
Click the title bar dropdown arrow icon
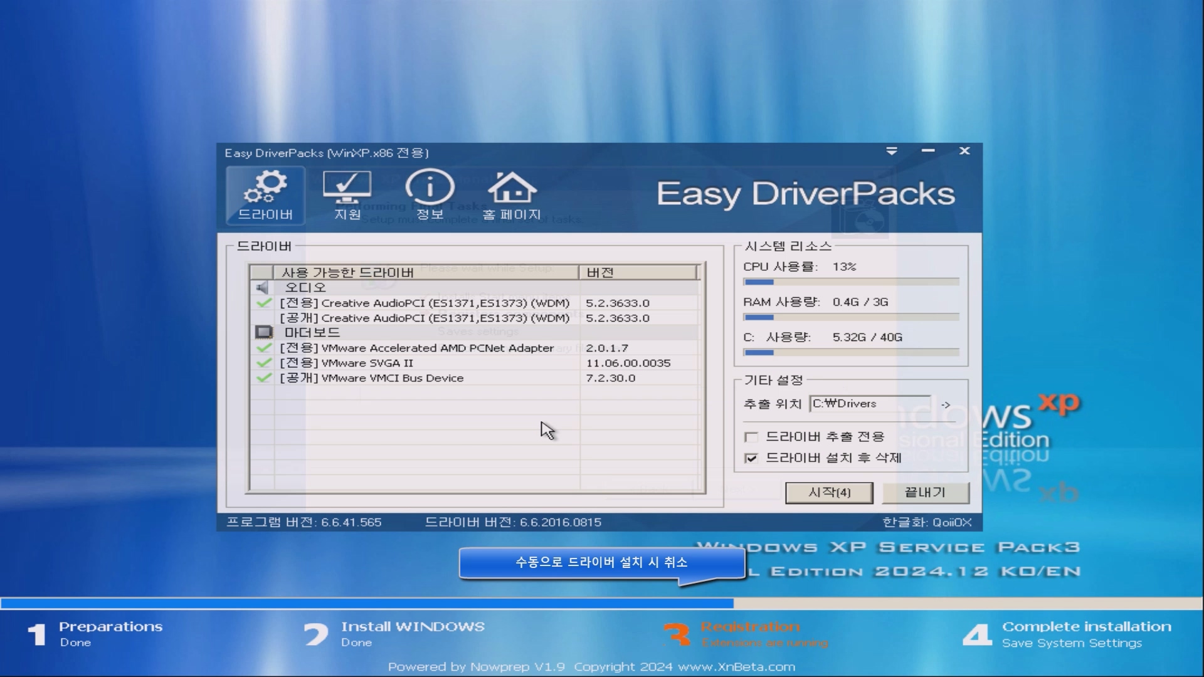point(891,151)
